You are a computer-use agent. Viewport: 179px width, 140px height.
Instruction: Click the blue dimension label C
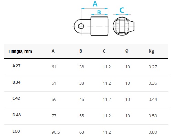[x=122, y=10]
